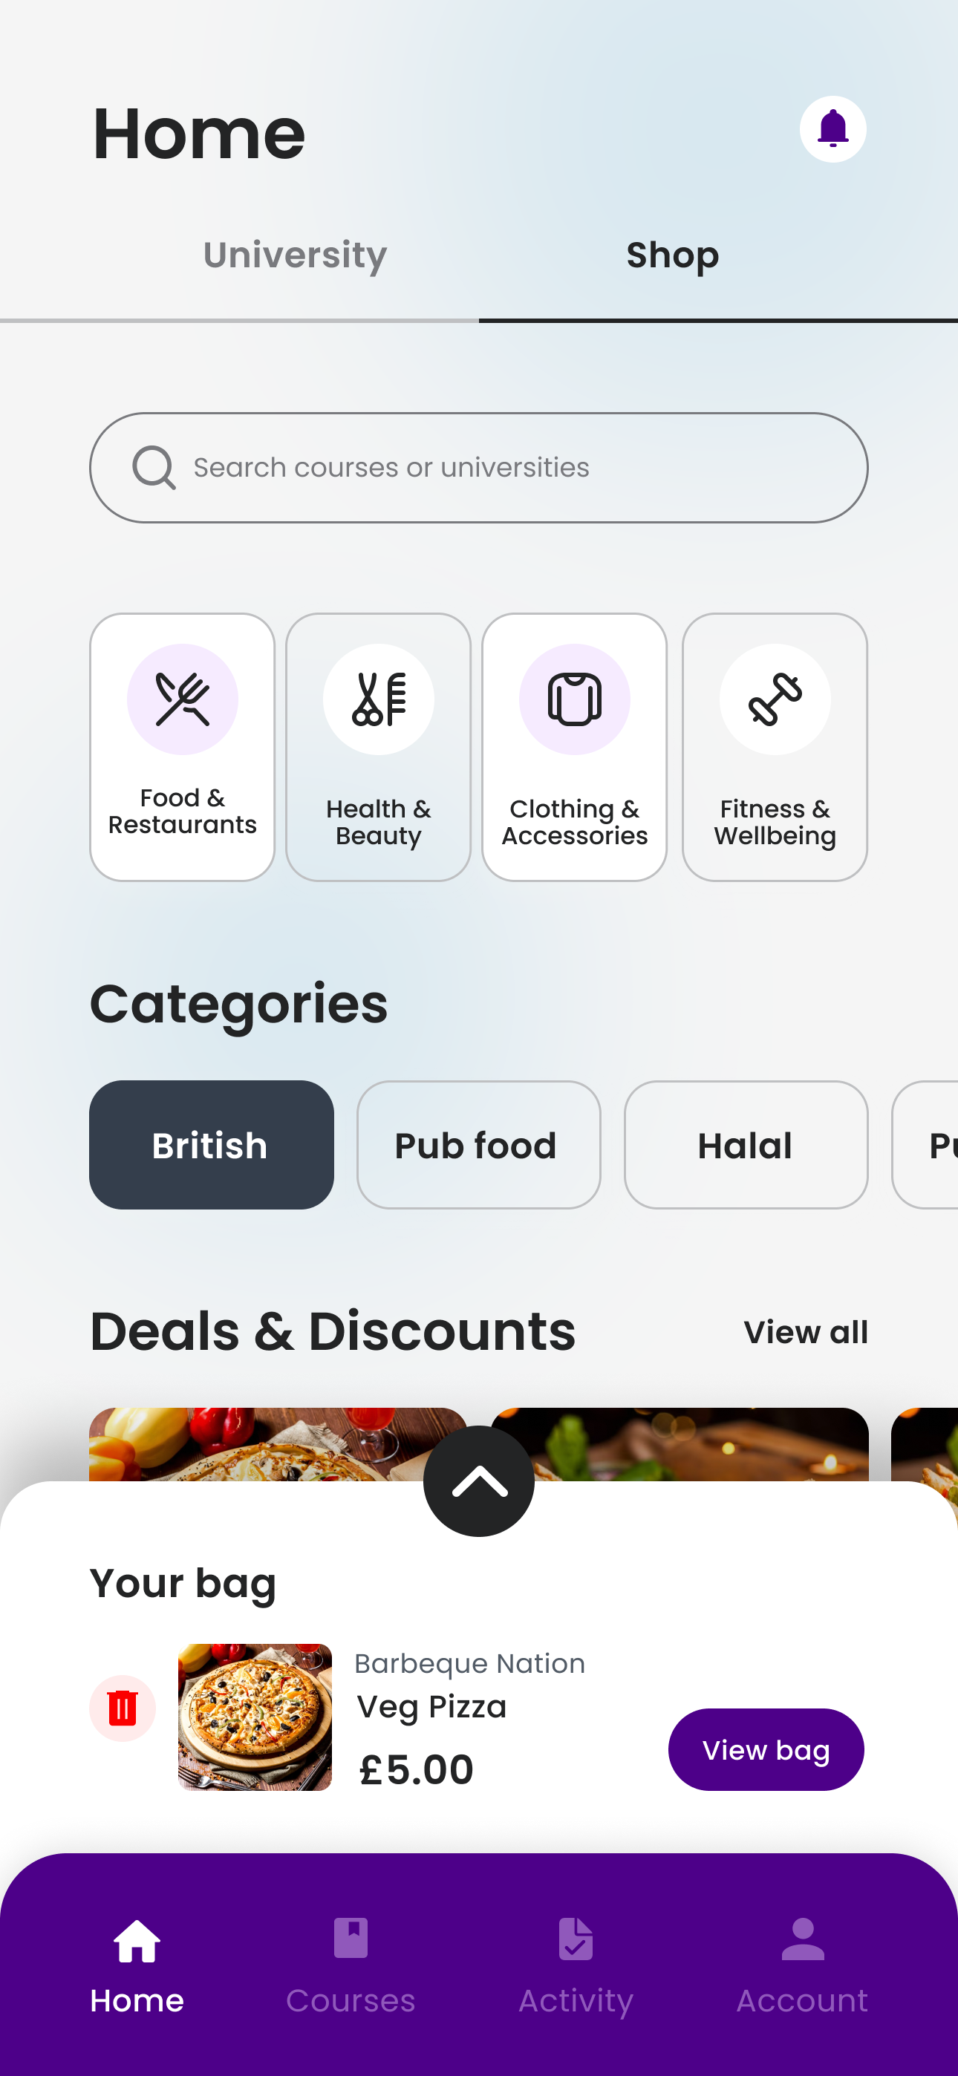Tap the Veg Pizza thumbnail in bag
Image resolution: width=958 pixels, height=2076 pixels.
tap(255, 1717)
